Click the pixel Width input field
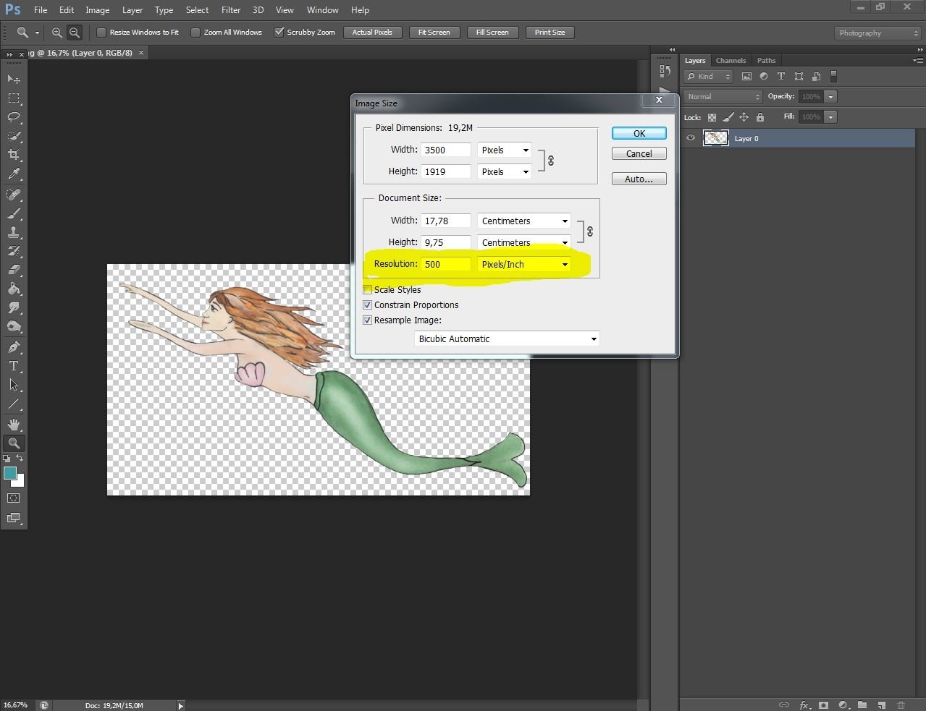The width and height of the screenshot is (926, 711). [445, 150]
